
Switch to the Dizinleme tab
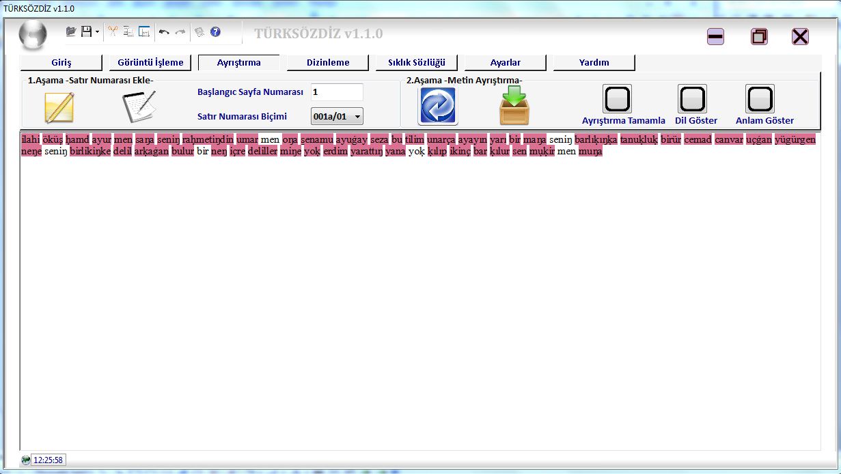pos(328,63)
